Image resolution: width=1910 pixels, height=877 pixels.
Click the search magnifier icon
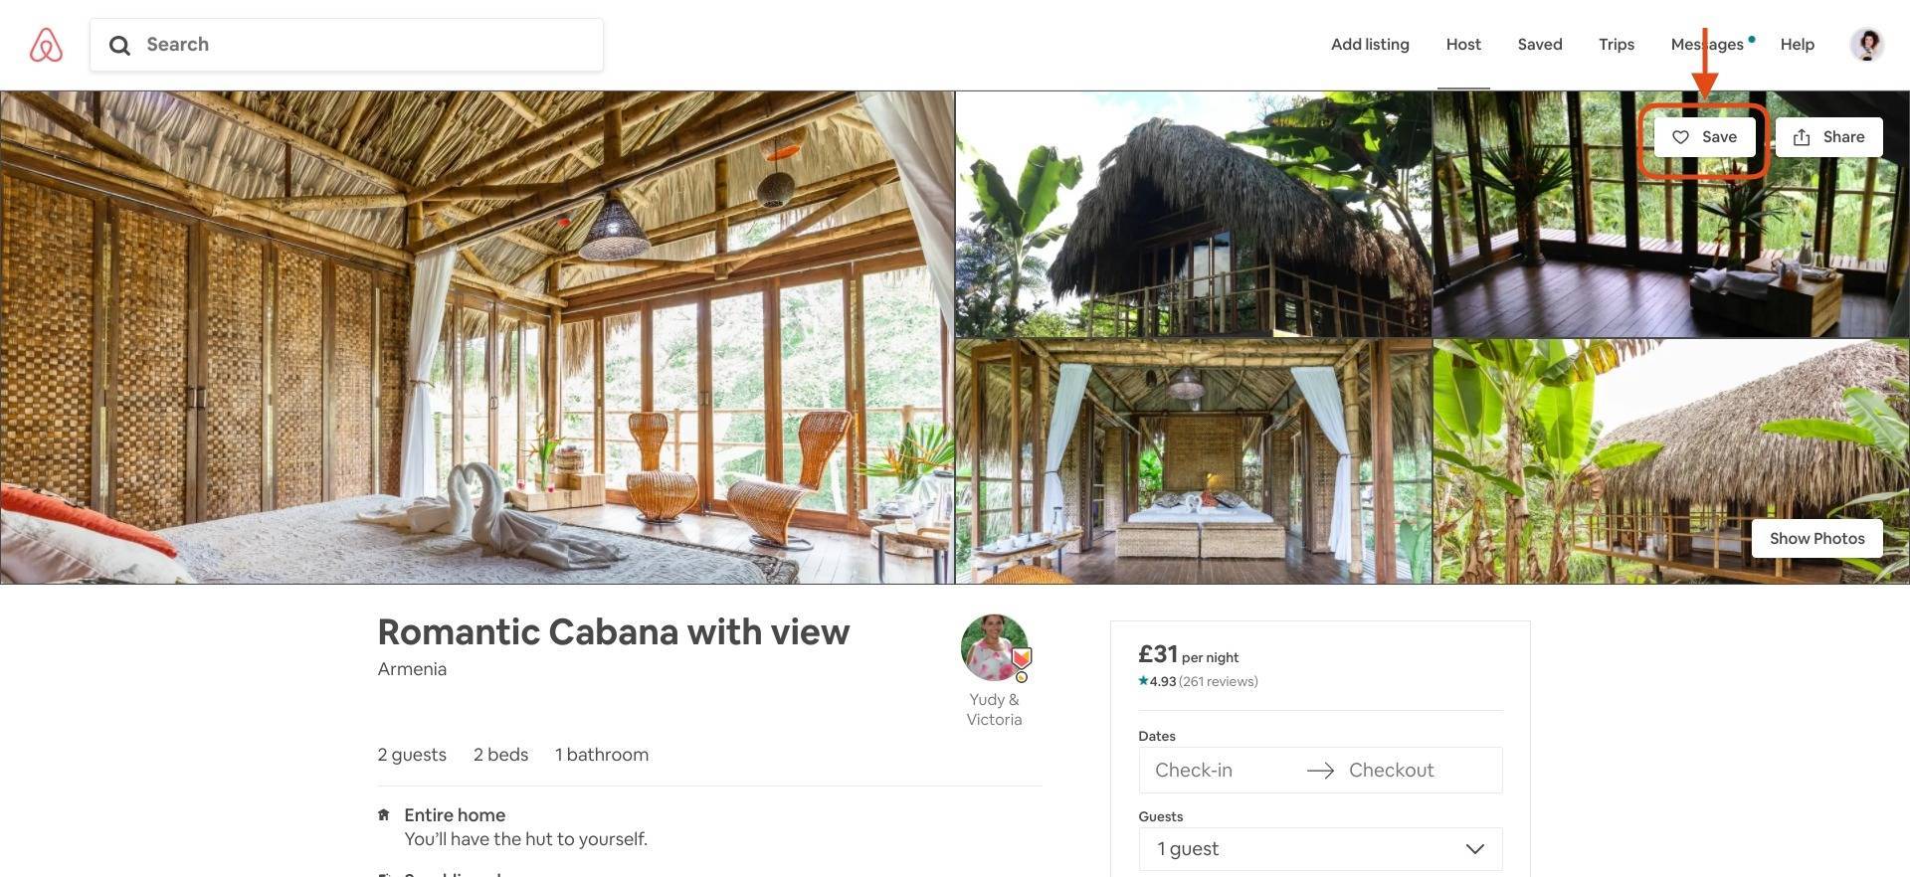point(120,45)
